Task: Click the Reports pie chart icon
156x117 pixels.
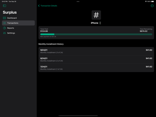Action: tap(4, 28)
